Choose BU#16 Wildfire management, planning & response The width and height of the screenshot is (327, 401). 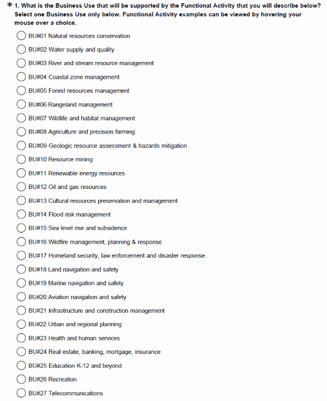pyautogui.click(x=21, y=242)
